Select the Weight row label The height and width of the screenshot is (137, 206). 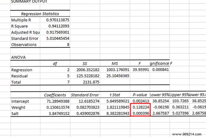pyautogui.click(x=18, y=108)
